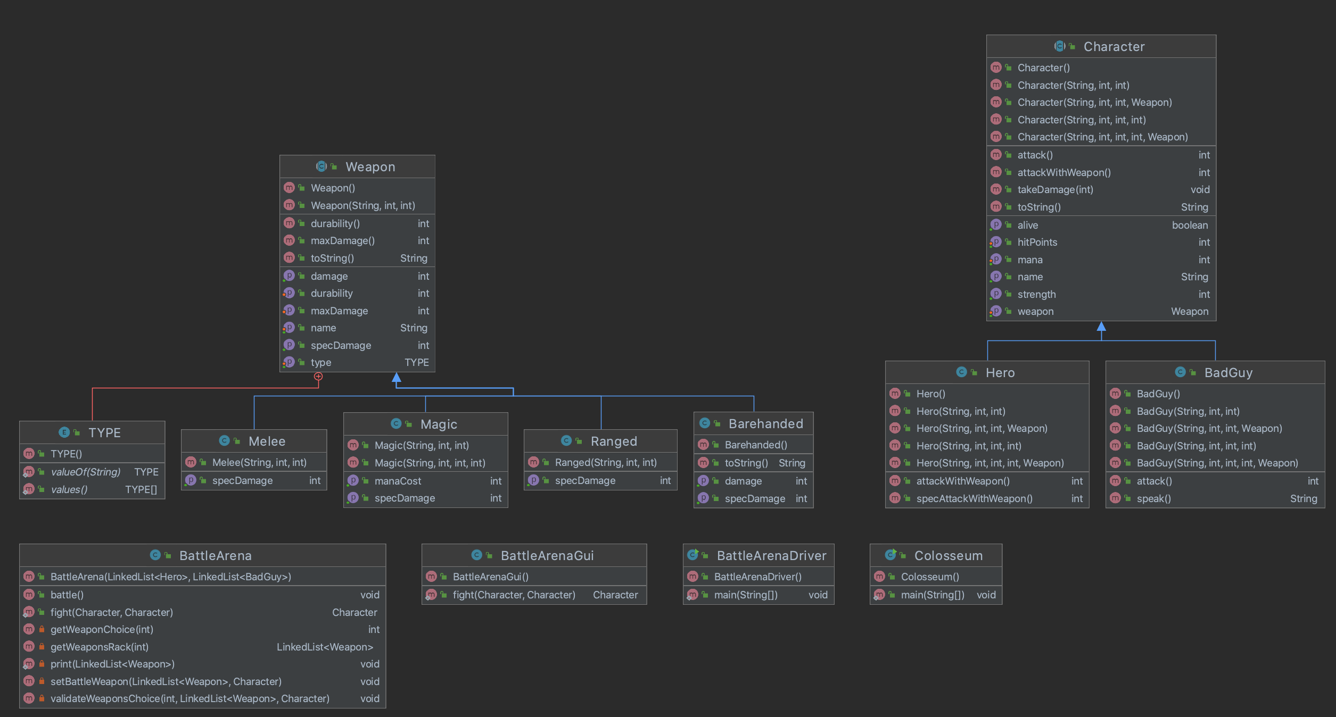Select the BadGuy class title bar

pos(1228,372)
